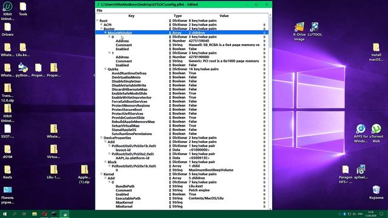
Task: Open the Recycle Bin (Корзина)
Action: (376, 193)
